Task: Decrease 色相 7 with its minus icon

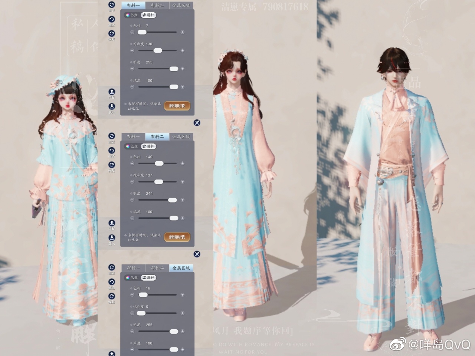Action: pyautogui.click(x=132, y=32)
